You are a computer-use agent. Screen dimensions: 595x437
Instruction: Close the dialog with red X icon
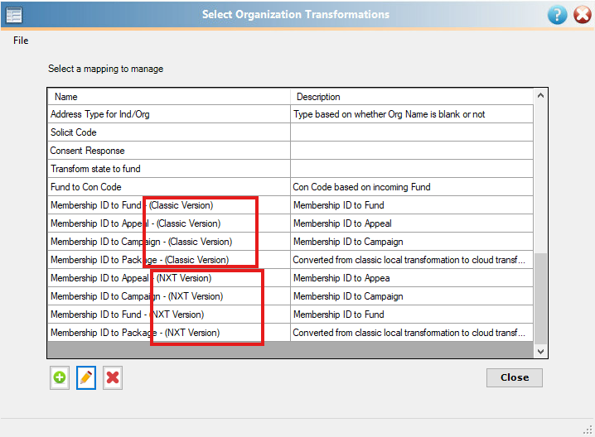click(583, 14)
